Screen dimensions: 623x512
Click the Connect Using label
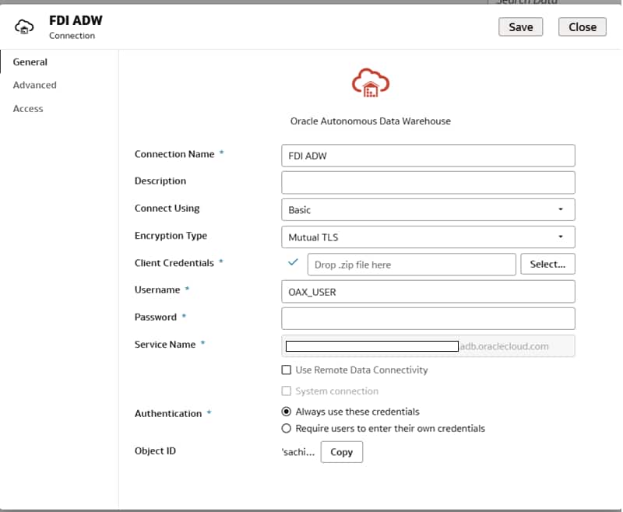(x=167, y=209)
